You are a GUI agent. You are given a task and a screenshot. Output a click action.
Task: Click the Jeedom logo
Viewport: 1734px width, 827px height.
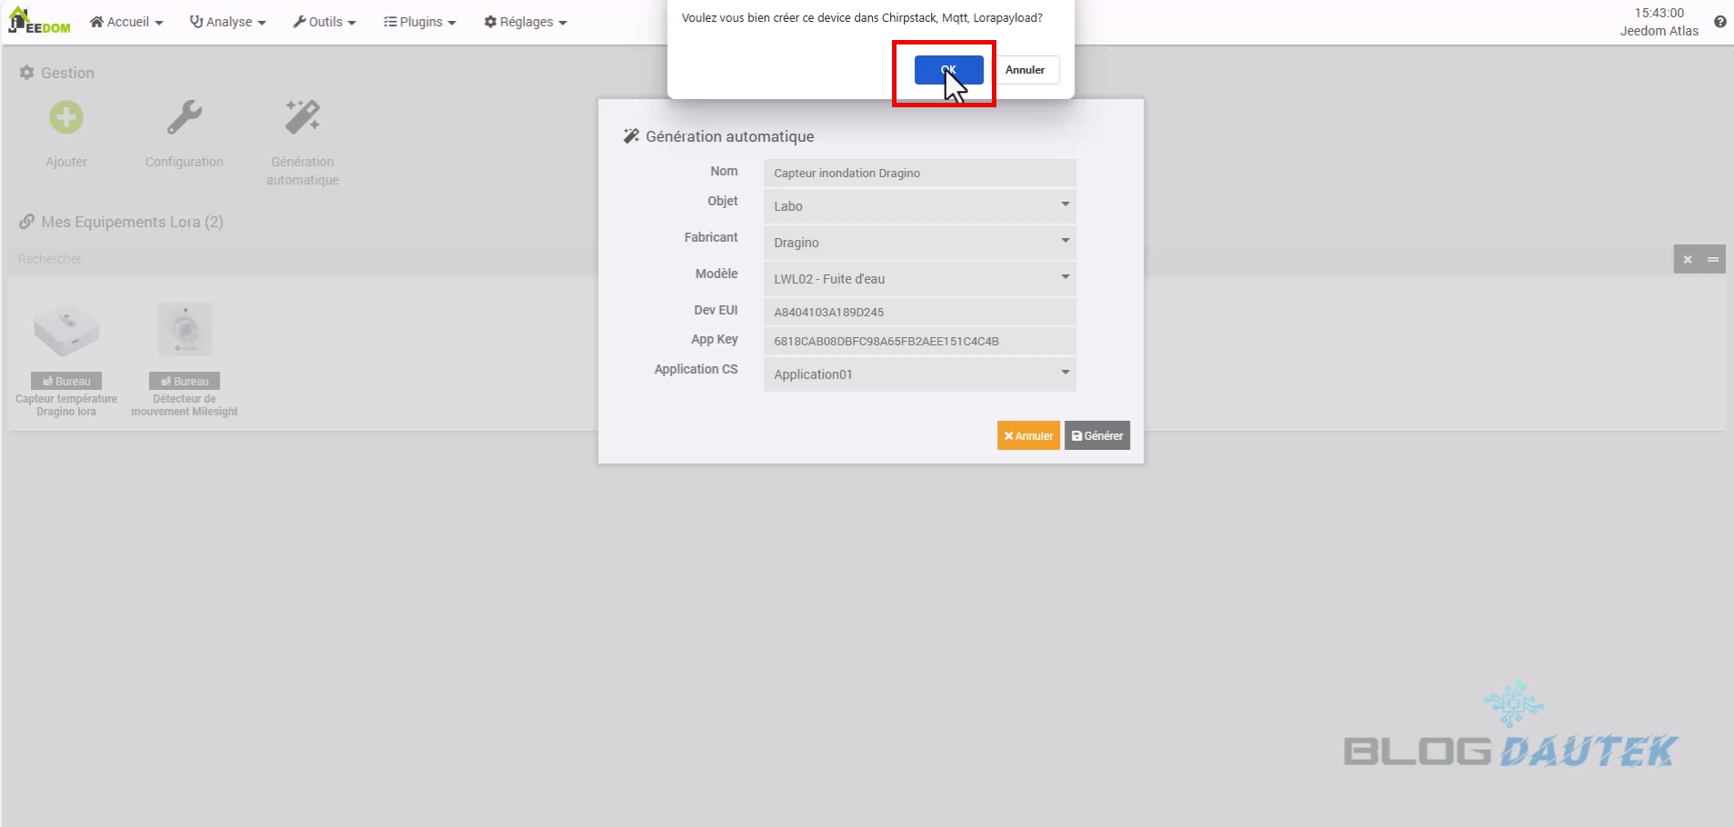coord(39,21)
